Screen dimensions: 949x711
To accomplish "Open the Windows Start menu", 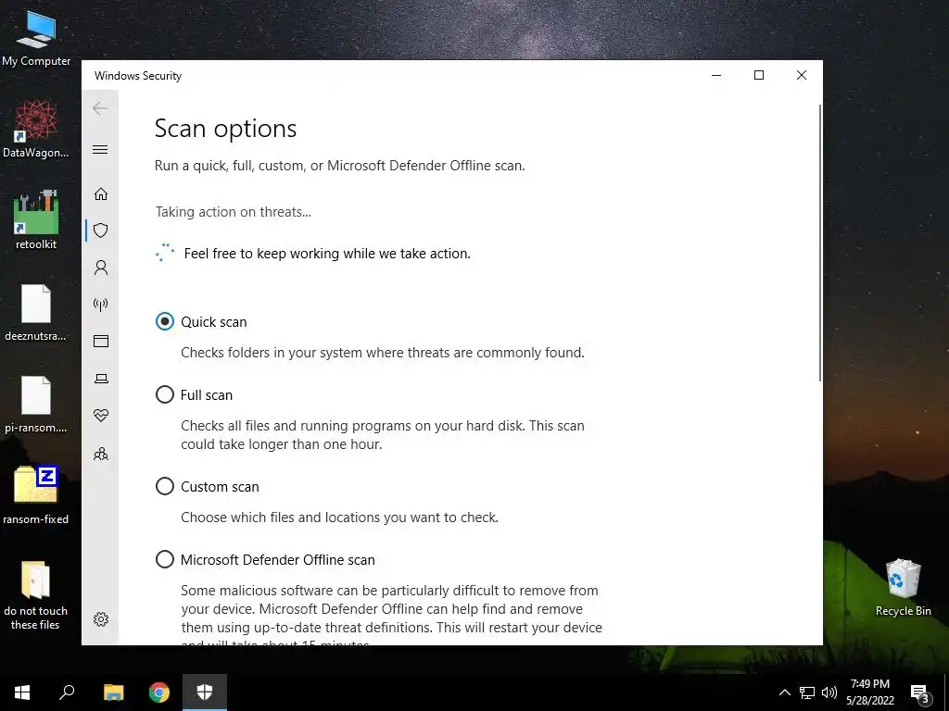I will [22, 692].
